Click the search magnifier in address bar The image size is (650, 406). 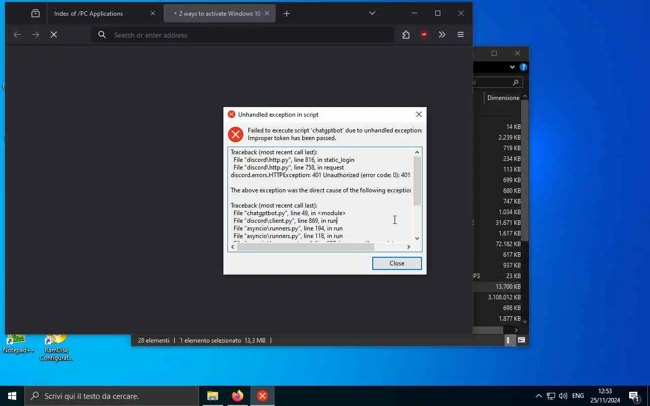click(x=102, y=35)
